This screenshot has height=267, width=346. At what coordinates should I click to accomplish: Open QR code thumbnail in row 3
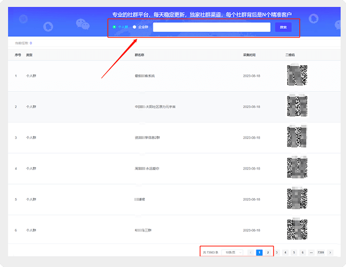(297, 137)
